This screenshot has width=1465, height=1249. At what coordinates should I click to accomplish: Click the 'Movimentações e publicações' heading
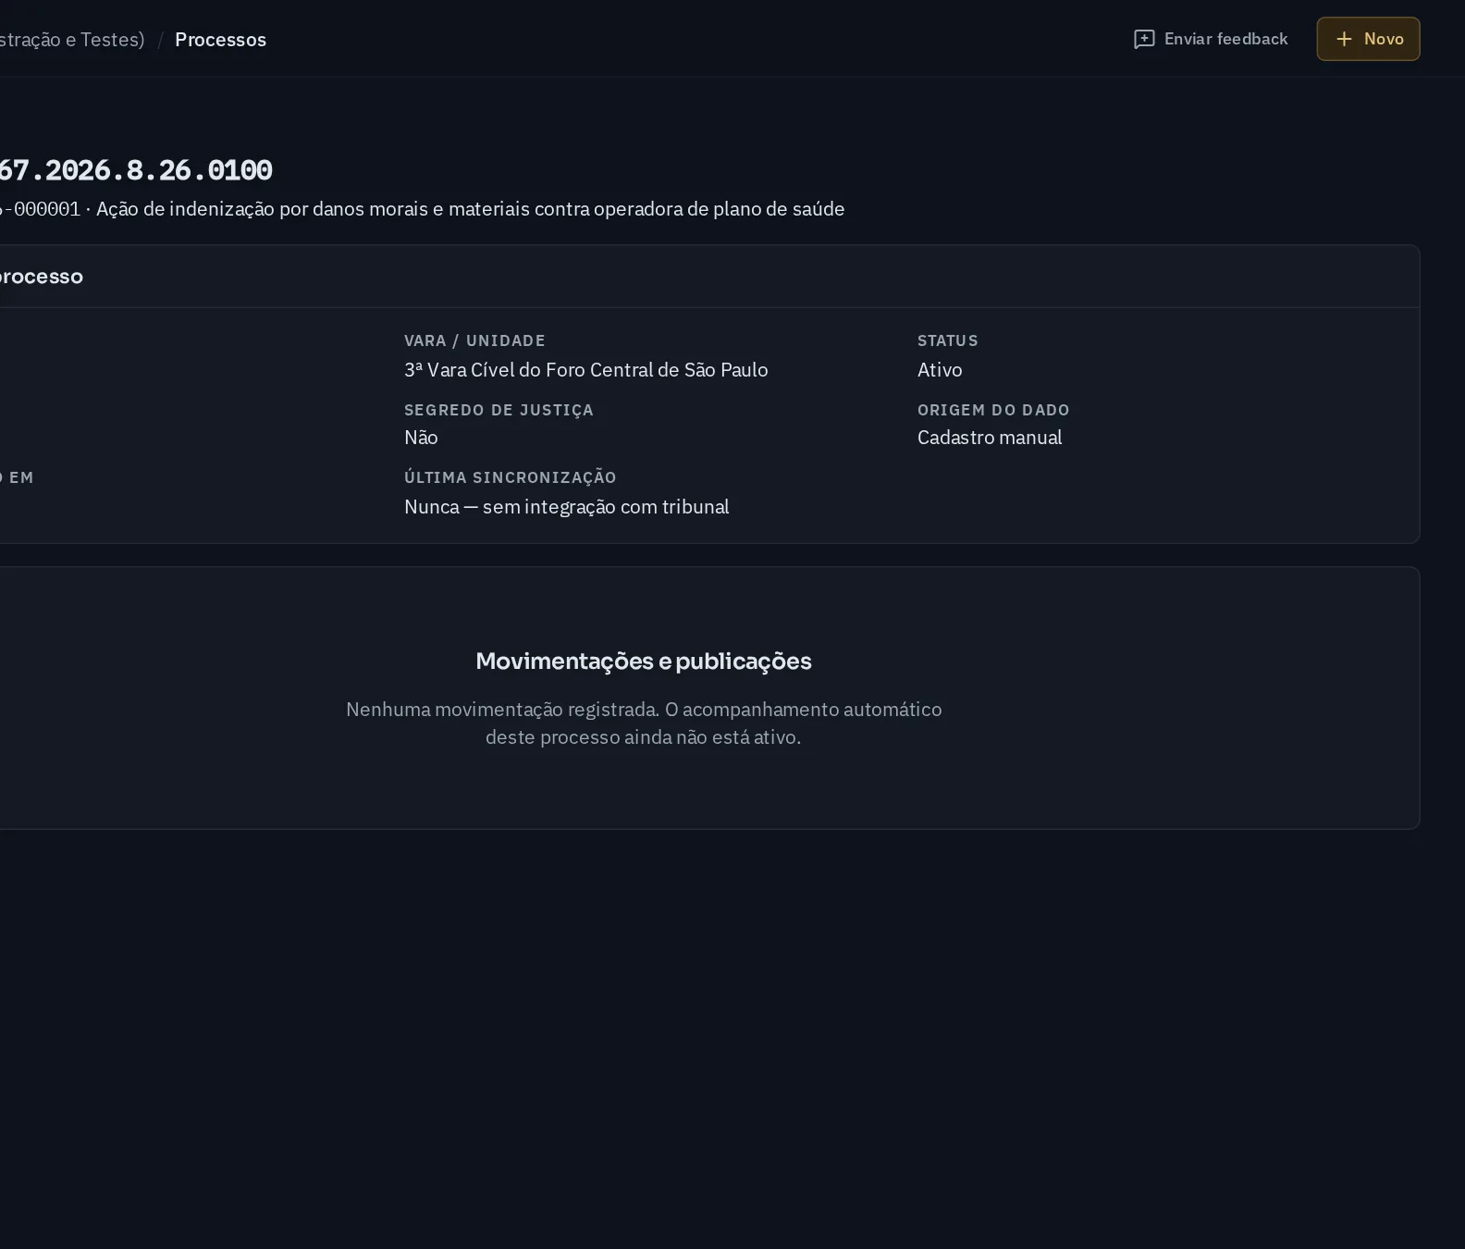coord(644,661)
